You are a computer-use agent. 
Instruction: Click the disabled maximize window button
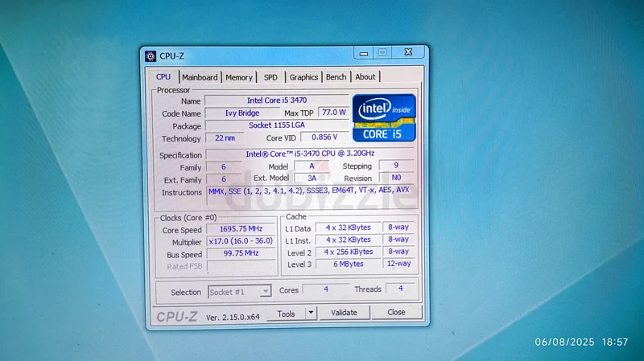[382, 52]
